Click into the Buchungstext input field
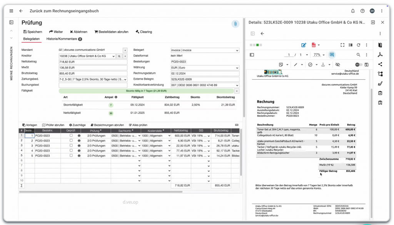394x225 pixels. 92,85
